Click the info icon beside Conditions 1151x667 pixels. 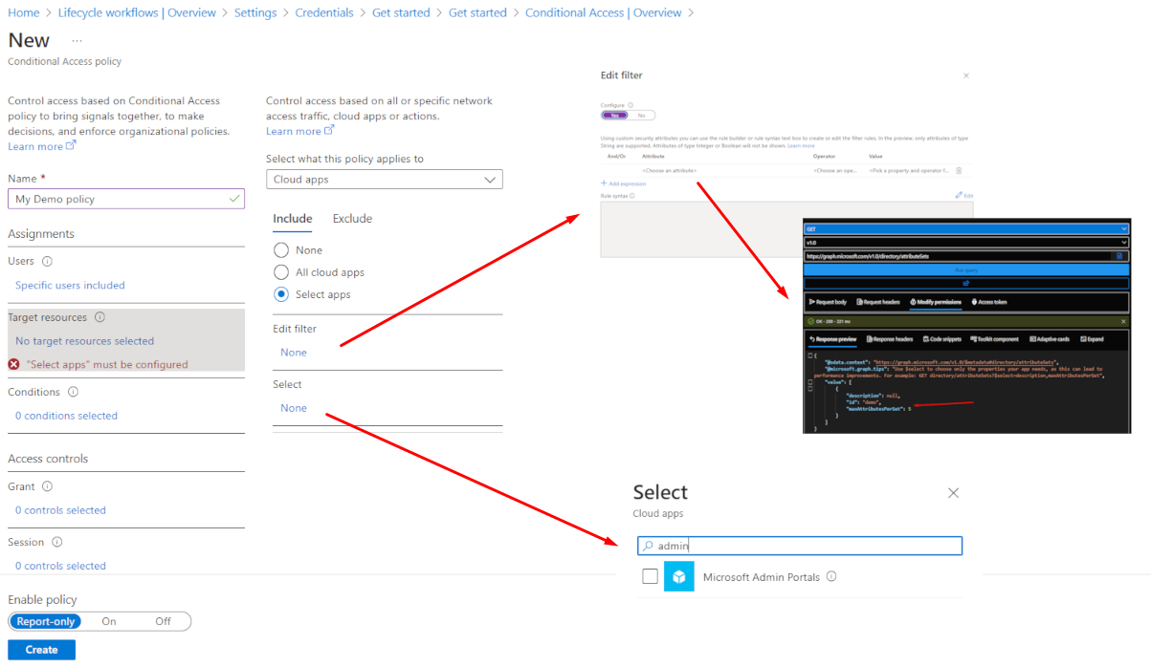[74, 392]
